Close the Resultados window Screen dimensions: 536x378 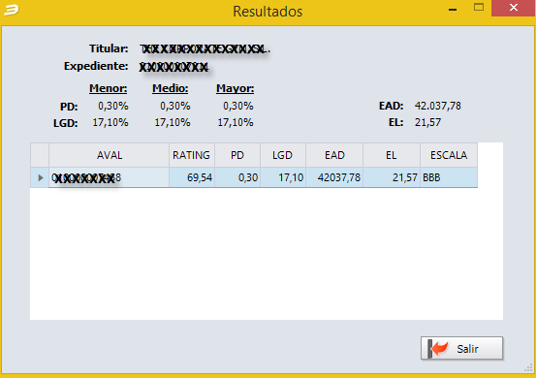pyautogui.click(x=514, y=8)
